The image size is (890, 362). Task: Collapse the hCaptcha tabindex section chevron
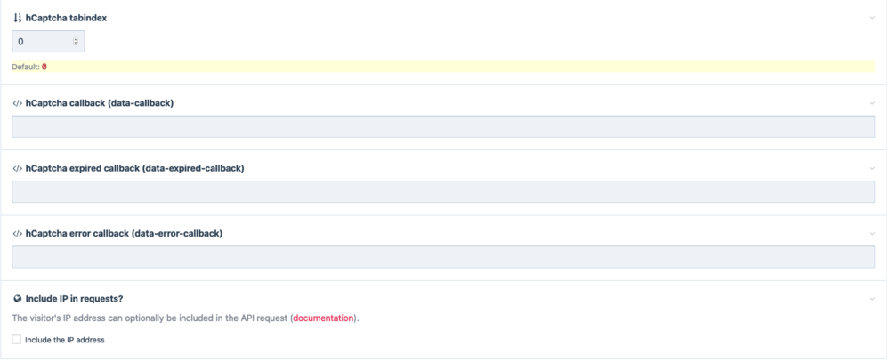coord(872,17)
